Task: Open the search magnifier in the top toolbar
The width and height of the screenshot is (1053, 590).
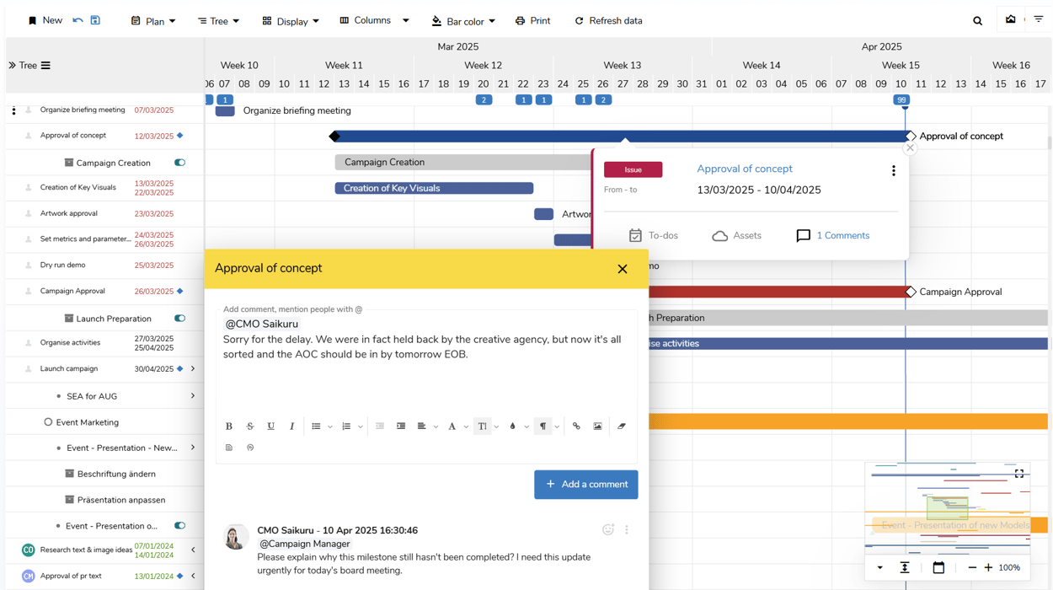Action: pos(977,21)
